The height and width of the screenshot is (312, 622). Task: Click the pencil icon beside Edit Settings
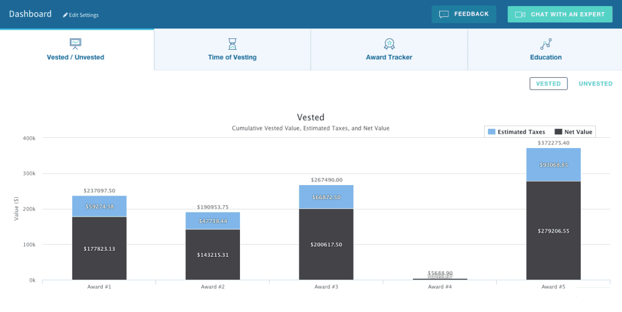click(66, 15)
